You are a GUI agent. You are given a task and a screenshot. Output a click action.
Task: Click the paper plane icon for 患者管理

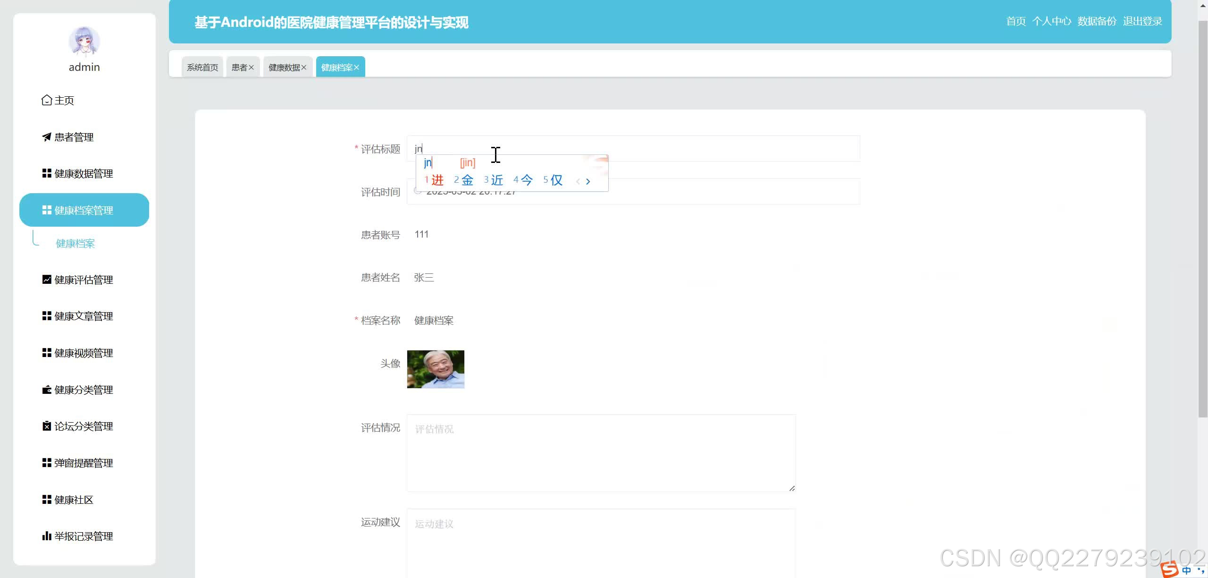pos(47,137)
